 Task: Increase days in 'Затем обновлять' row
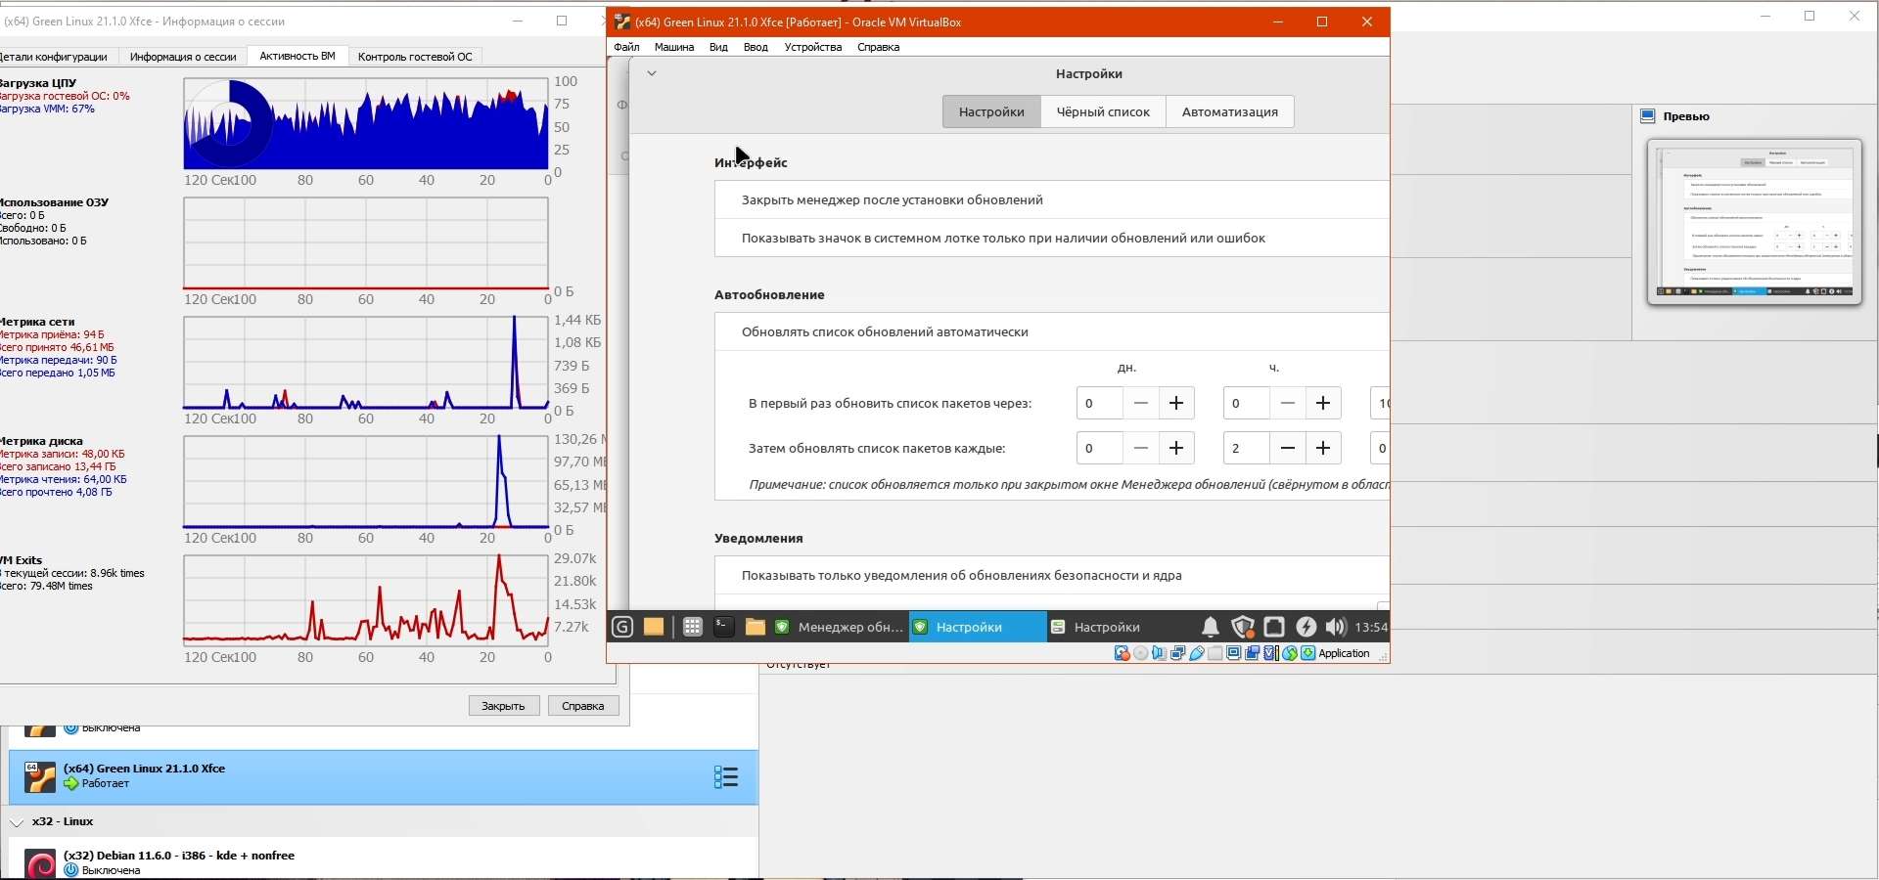point(1176,449)
